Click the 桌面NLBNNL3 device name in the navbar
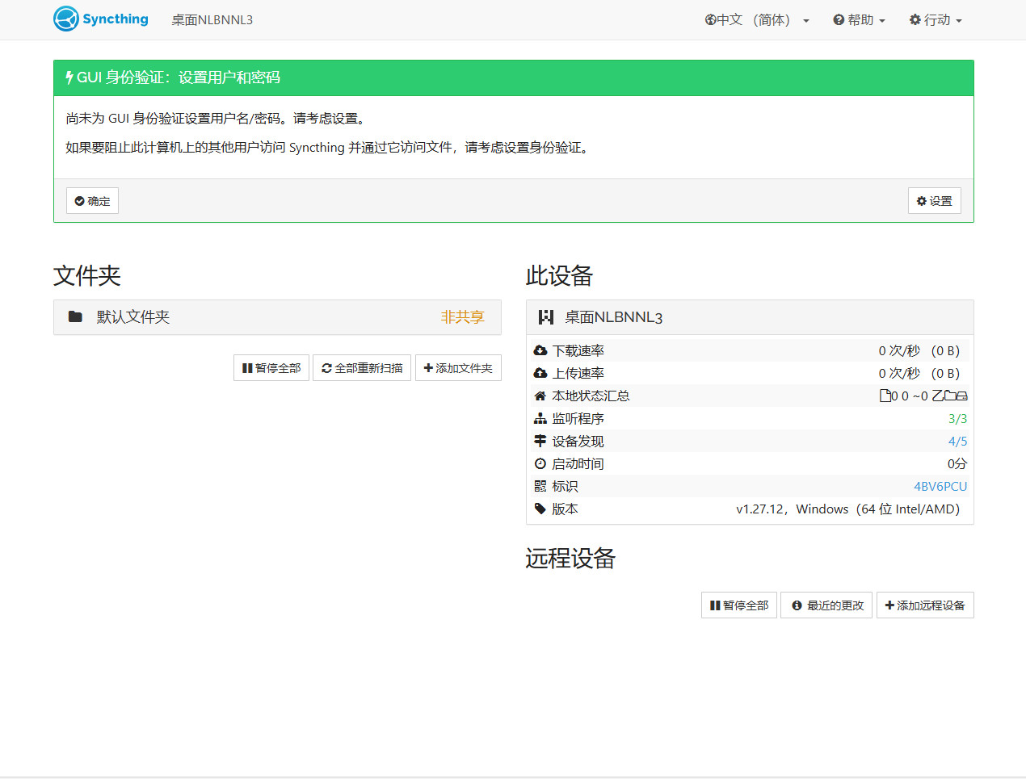The image size is (1026, 779). pos(212,20)
